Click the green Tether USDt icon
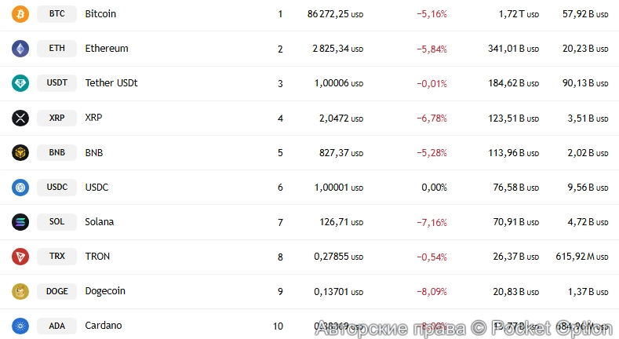This screenshot has width=619, height=339. pos(20,83)
